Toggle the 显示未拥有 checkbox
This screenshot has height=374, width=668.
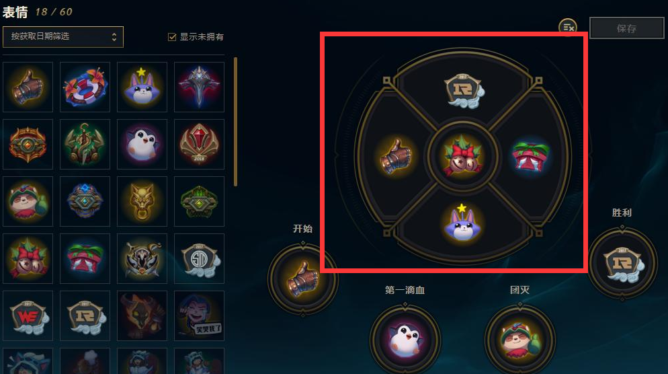point(172,37)
